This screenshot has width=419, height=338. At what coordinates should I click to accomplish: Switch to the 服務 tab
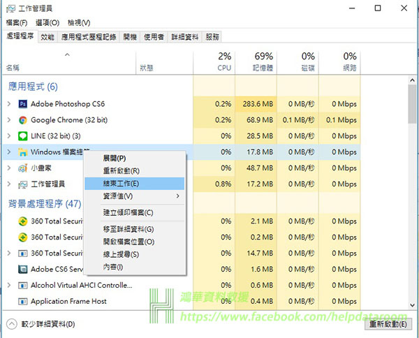[x=212, y=37]
